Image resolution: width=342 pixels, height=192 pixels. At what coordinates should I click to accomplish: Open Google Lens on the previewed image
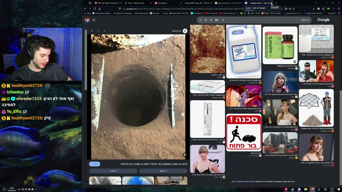point(185,155)
